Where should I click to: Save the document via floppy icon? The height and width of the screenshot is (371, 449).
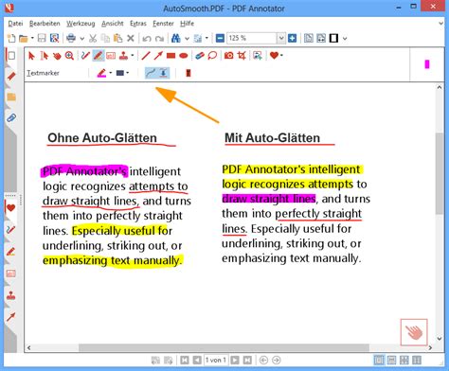coord(42,38)
